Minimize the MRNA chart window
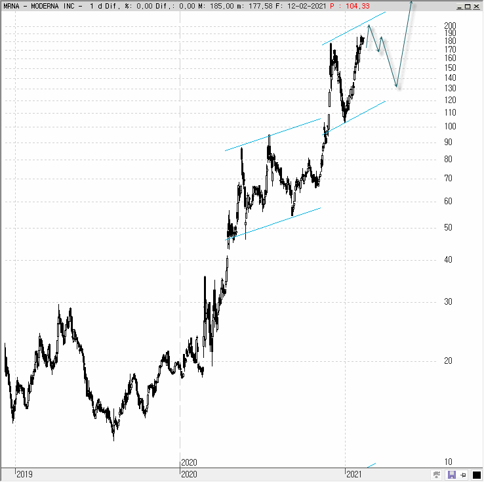The image size is (484, 482). [x=460, y=6]
